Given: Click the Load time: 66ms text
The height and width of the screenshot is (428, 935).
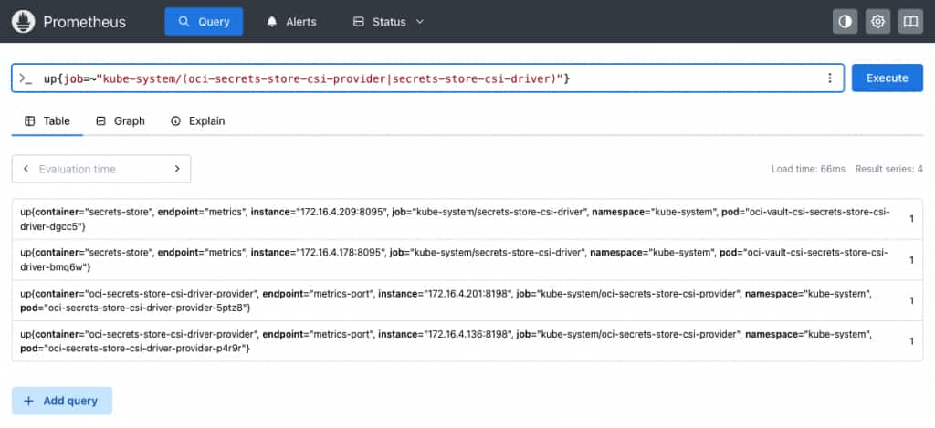Looking at the screenshot, I should [808, 169].
